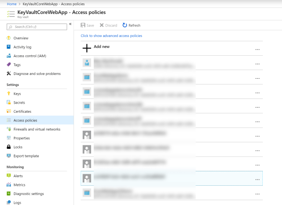This screenshot has height=205, width=282.
Task: Open the Diagnose and solve problems wrench icon
Action: coord(9,73)
